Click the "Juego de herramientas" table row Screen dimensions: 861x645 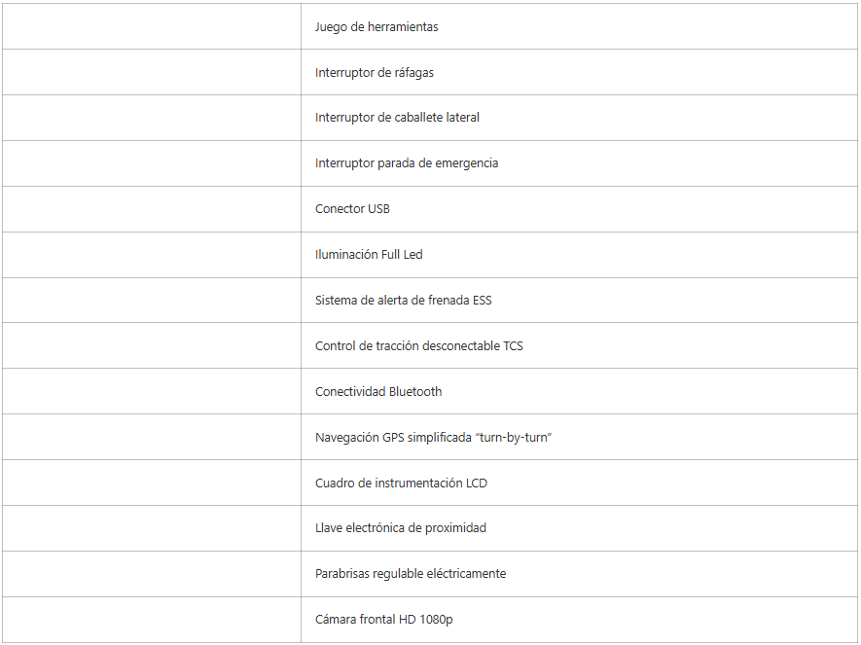click(377, 27)
